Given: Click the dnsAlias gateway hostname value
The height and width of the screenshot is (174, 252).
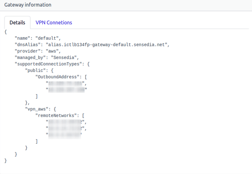Looking at the screenshot, I should [x=108, y=45].
